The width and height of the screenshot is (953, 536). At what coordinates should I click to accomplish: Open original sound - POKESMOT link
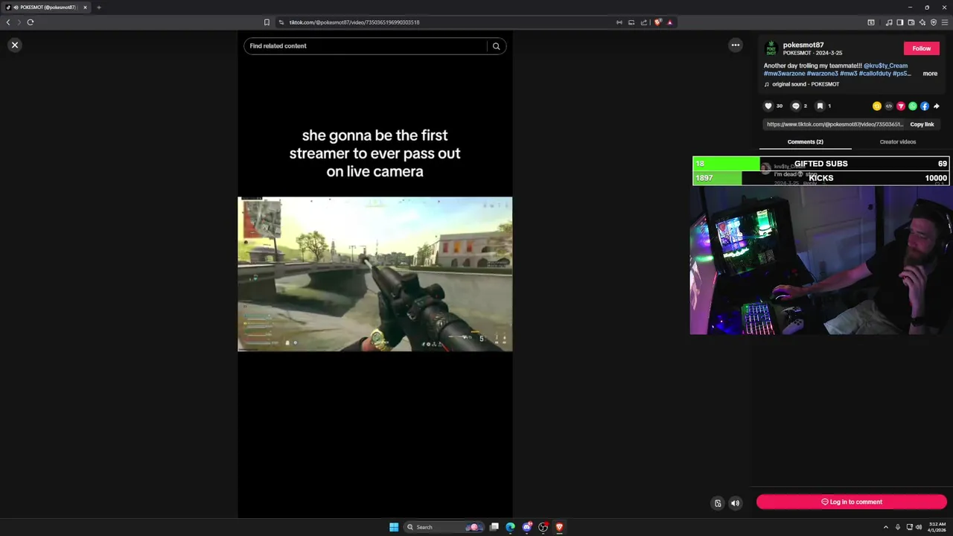806,84
